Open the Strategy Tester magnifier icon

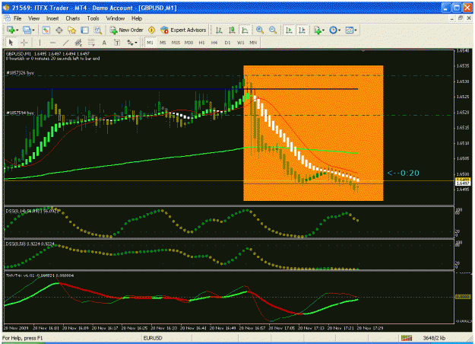tap(97, 30)
